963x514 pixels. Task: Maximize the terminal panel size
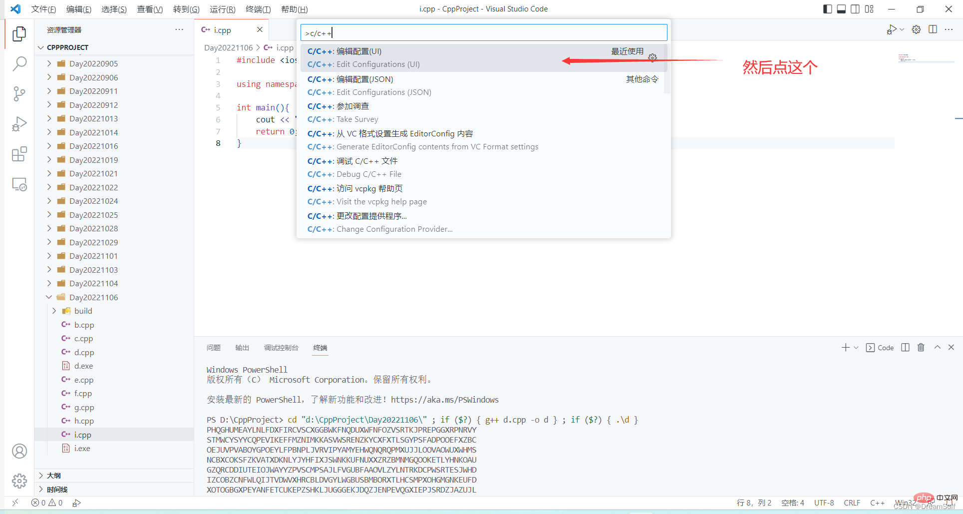point(937,348)
